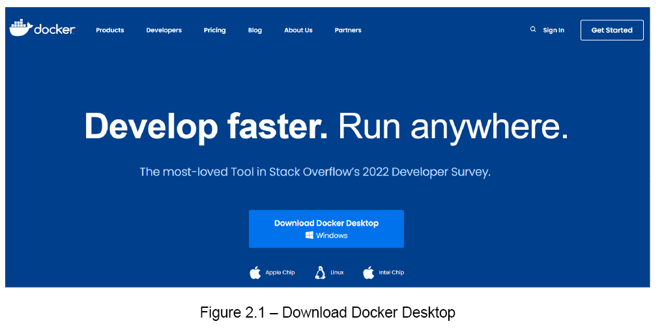Choose the Linux penguin download icon
The height and width of the screenshot is (330, 662).
pos(321,273)
